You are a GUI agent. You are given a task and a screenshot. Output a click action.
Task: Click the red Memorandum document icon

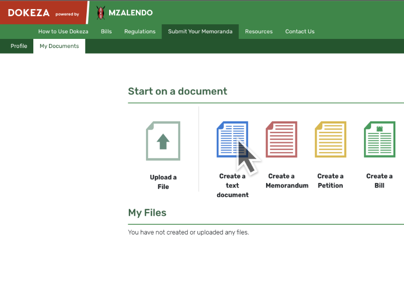coord(281,139)
